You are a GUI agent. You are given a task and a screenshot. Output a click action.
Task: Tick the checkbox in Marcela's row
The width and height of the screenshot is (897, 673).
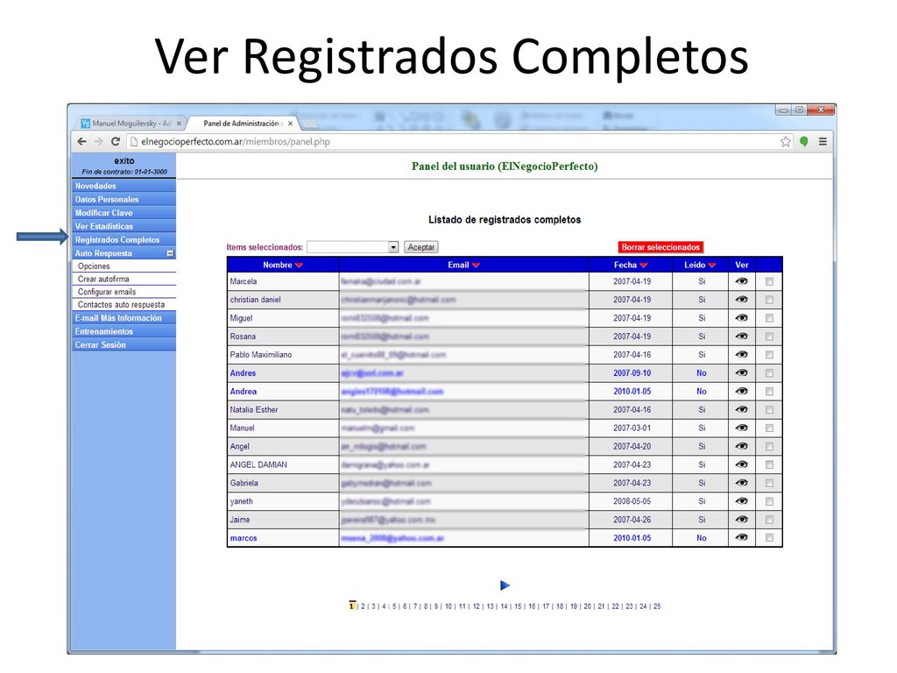click(769, 281)
